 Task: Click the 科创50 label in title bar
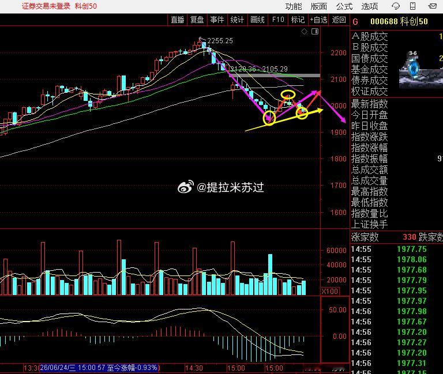(85, 6)
